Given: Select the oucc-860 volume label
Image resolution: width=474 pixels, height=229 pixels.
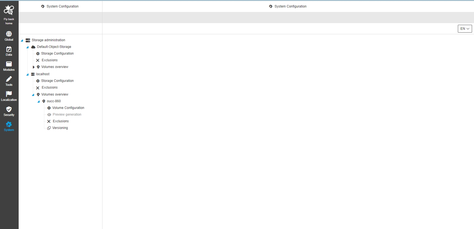Looking at the screenshot, I should tap(54, 101).
